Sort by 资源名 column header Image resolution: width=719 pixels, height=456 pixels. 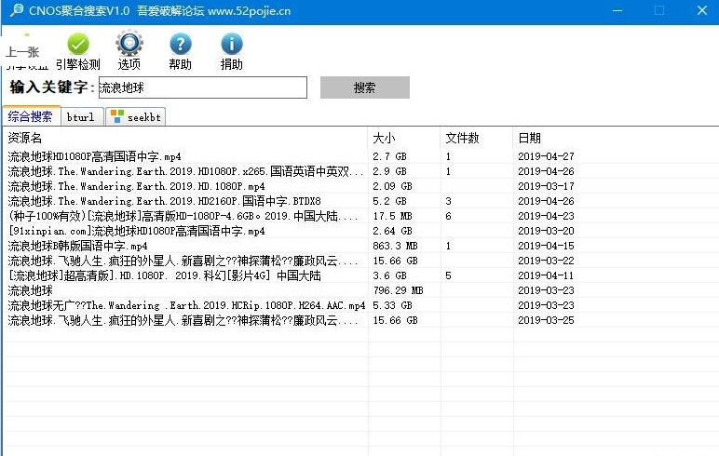184,138
